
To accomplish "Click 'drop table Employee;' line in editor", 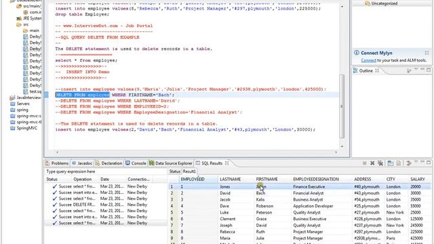I will point(82,14).
